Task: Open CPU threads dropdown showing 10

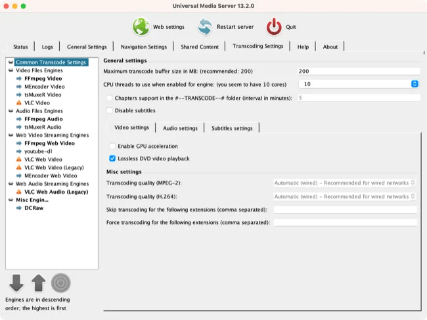Action: 359,84
